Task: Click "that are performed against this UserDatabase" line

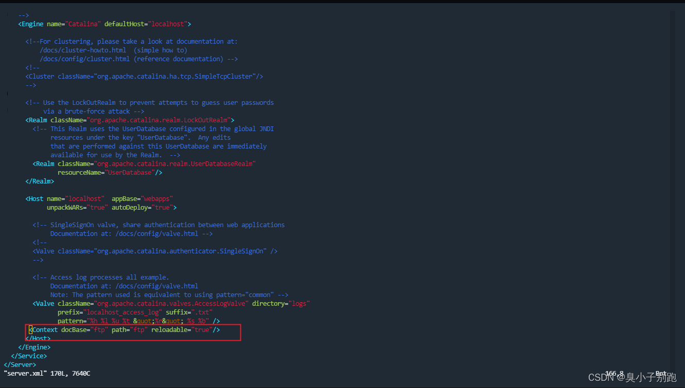Action: pyautogui.click(x=159, y=146)
